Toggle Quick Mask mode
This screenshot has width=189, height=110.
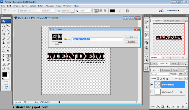point(6,83)
